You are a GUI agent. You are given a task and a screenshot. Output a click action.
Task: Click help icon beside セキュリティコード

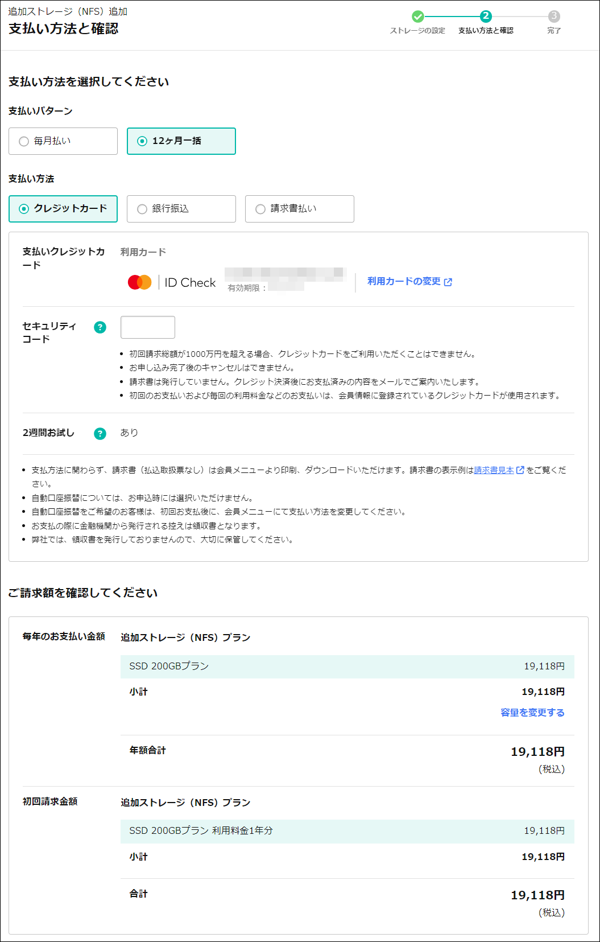(x=100, y=327)
